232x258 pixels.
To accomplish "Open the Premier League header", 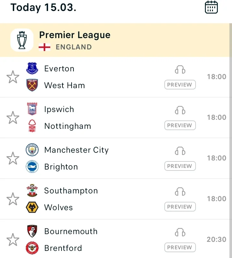I will pyautogui.click(x=115, y=40).
